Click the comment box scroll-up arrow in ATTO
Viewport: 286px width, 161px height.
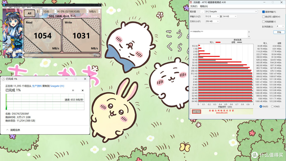tap(249, 32)
